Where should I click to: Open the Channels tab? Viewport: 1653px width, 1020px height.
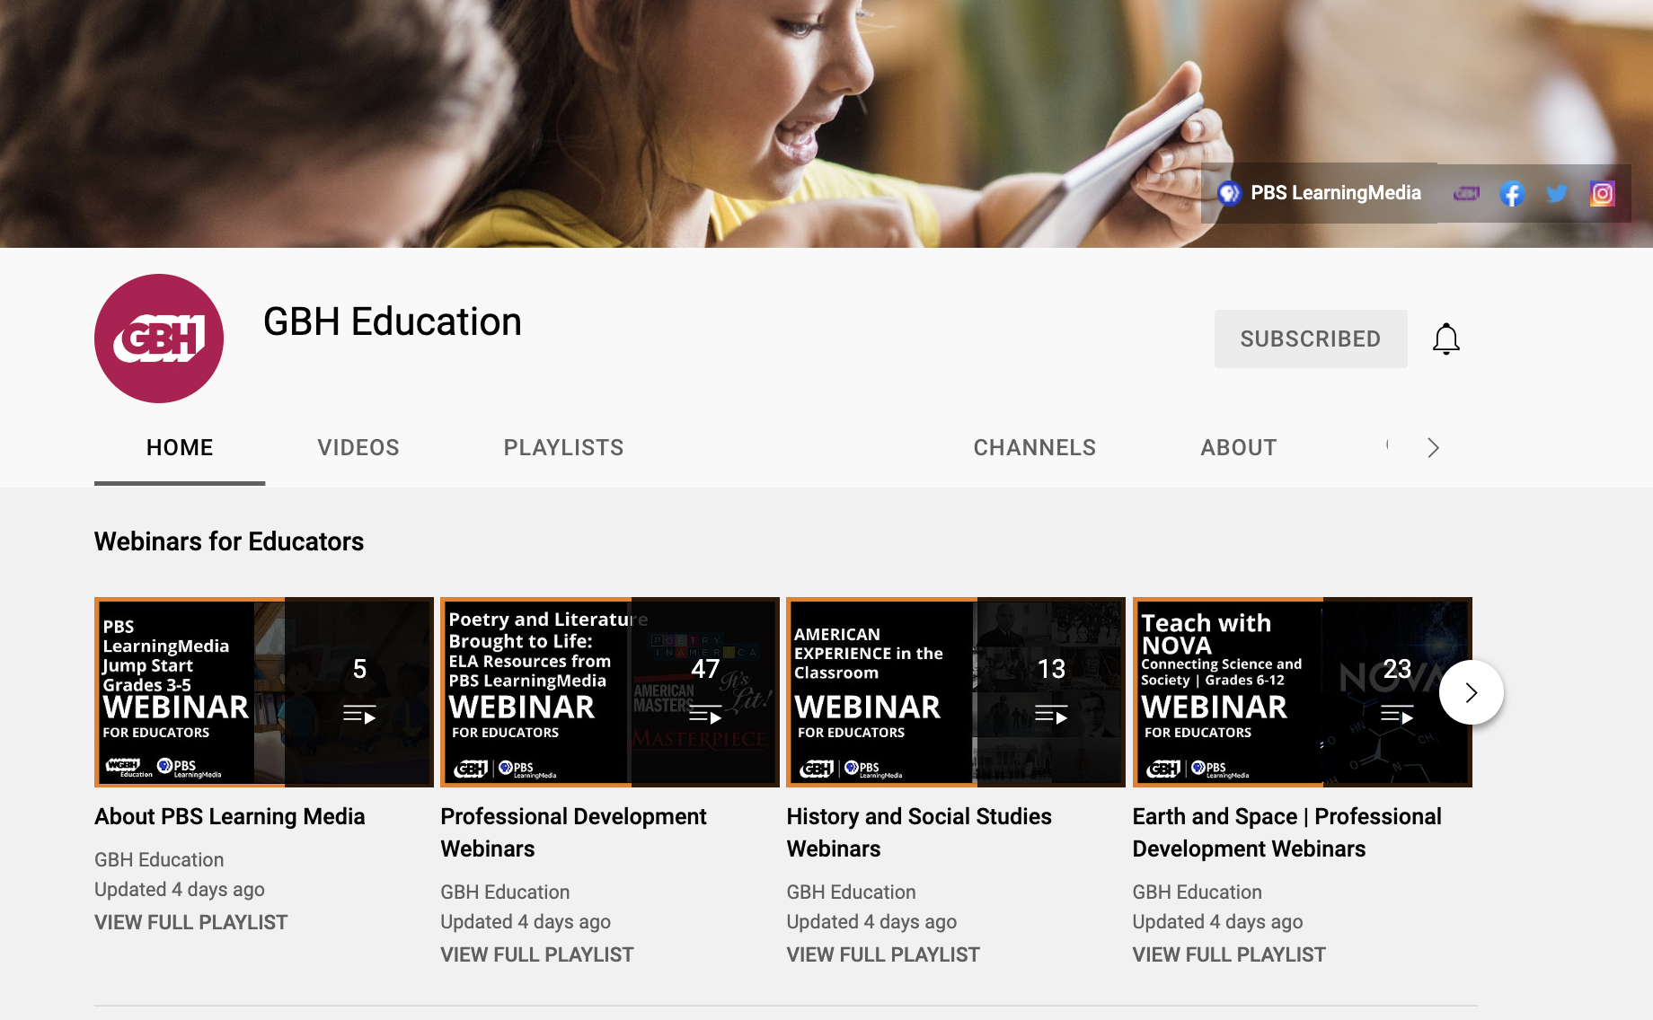point(1034,447)
